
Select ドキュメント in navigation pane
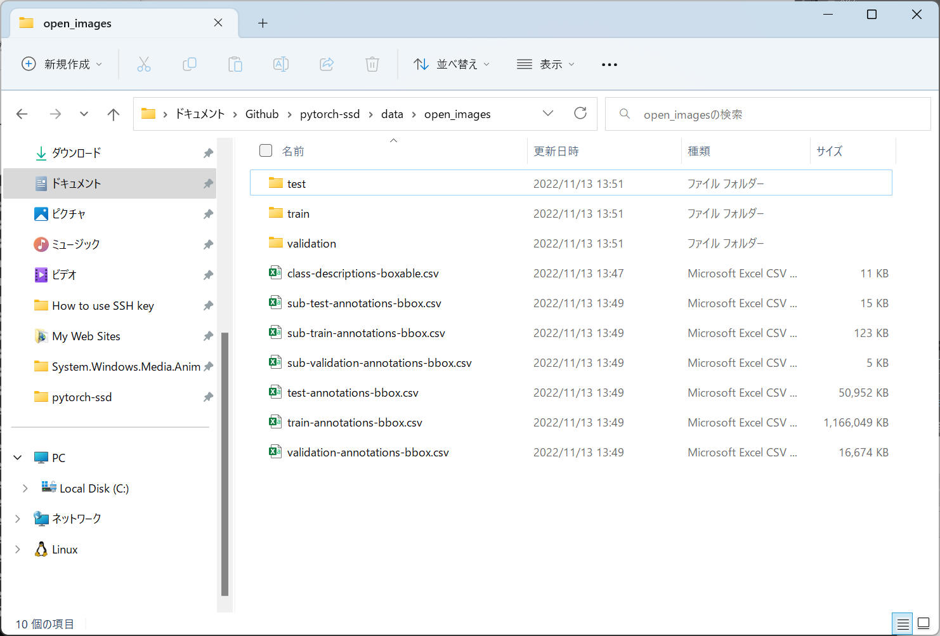[x=110, y=183]
